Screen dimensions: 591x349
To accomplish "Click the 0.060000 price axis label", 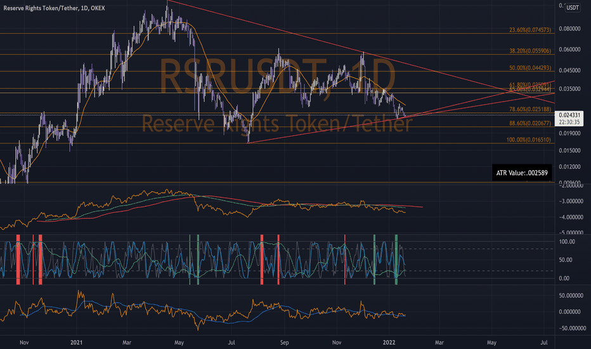I will coord(569,49).
